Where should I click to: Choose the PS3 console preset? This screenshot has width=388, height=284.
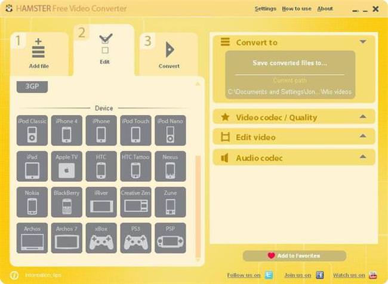click(x=136, y=238)
